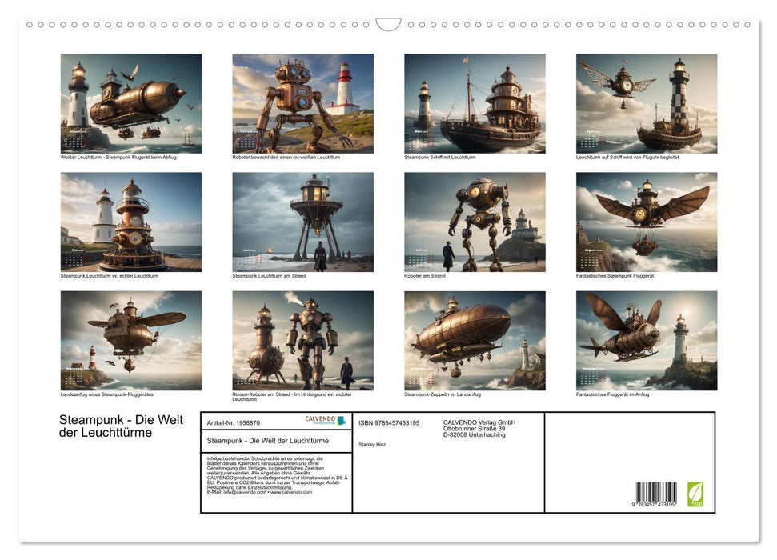Toggle the leftmost binding ring

tap(28, 26)
